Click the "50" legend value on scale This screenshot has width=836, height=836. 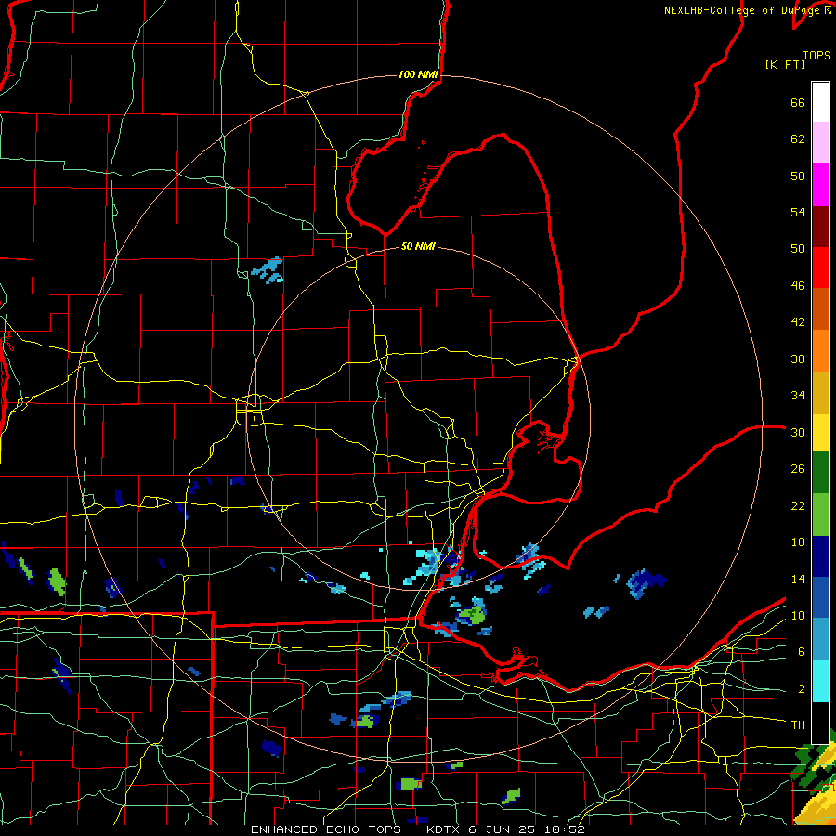point(798,248)
